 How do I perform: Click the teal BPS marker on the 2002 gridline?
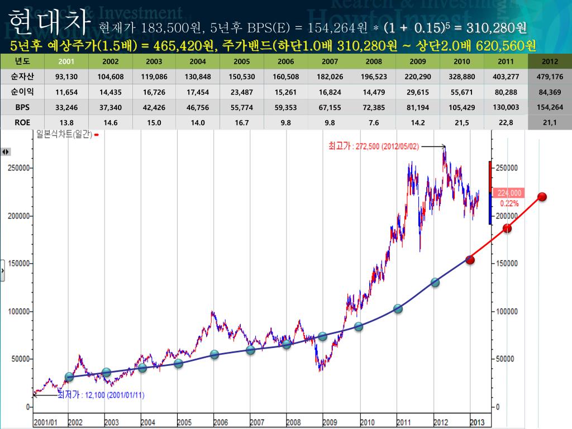pyautogui.click(x=69, y=377)
